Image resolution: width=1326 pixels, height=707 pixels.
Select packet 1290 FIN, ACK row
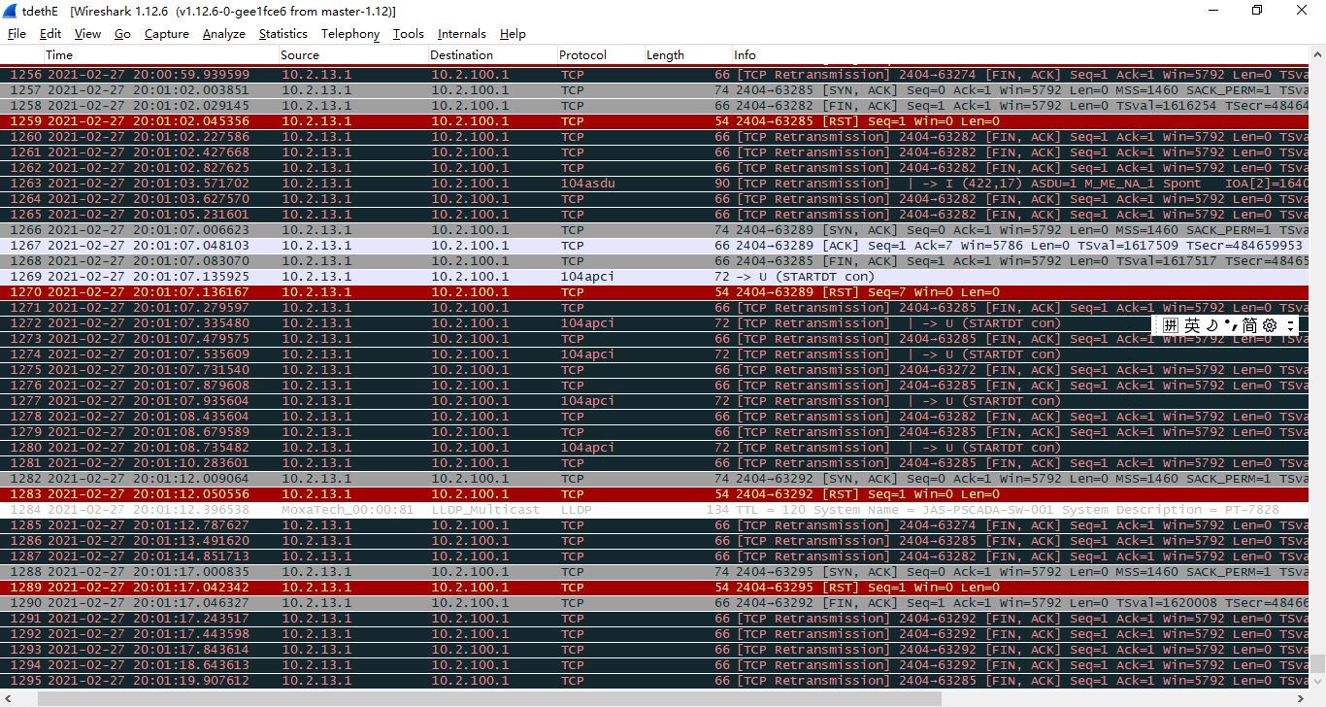pyautogui.click(x=654, y=603)
